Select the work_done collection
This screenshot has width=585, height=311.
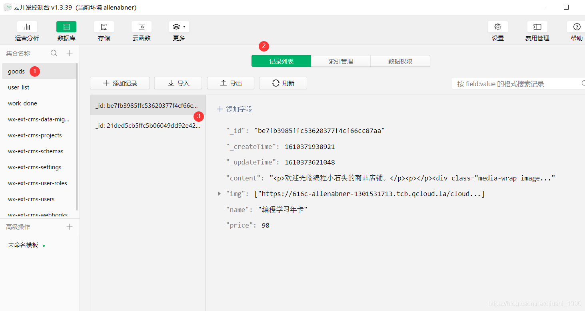38,103
